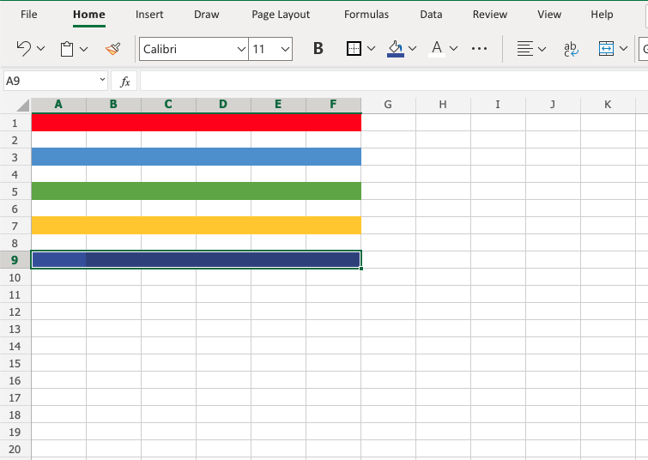Open the Borders icon in the ribbon

[354, 49]
